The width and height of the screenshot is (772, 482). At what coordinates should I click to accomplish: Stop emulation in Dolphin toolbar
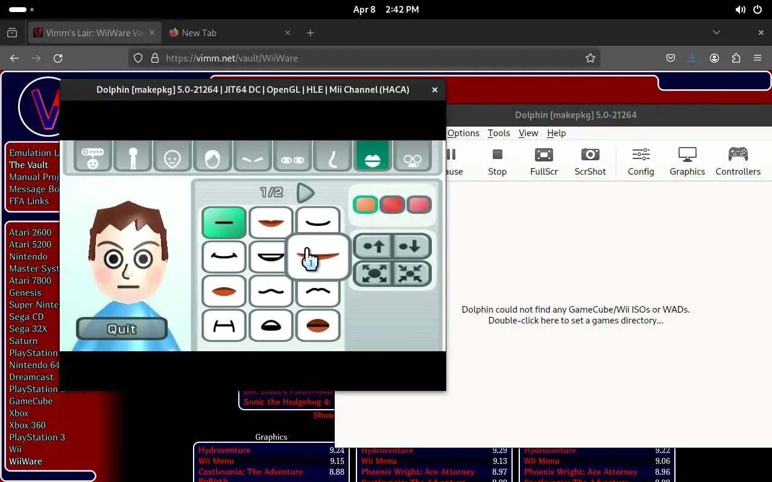497,161
